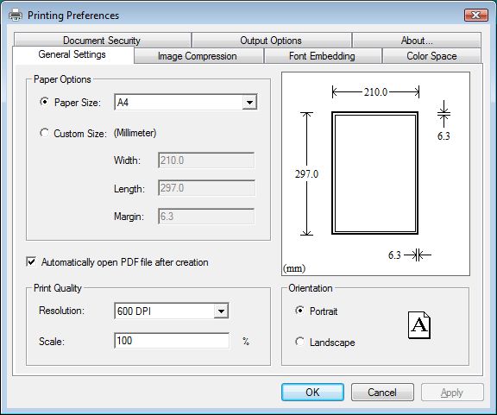497x415 pixels.
Task: Open the About tab
Action: 417,41
